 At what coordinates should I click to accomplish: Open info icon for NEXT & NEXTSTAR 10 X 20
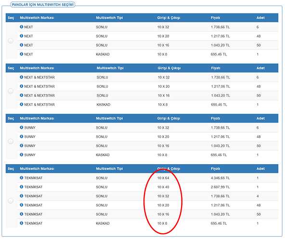pyautogui.click(x=22, y=86)
